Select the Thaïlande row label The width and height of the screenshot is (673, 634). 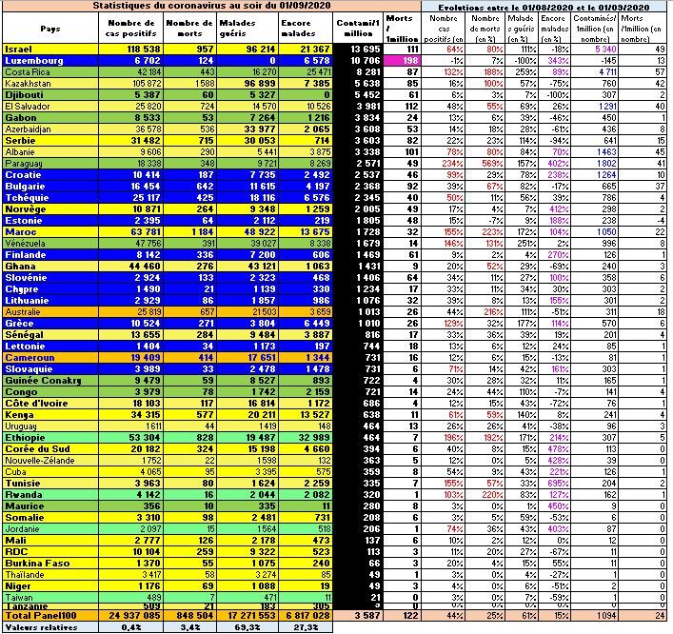click(x=50, y=574)
